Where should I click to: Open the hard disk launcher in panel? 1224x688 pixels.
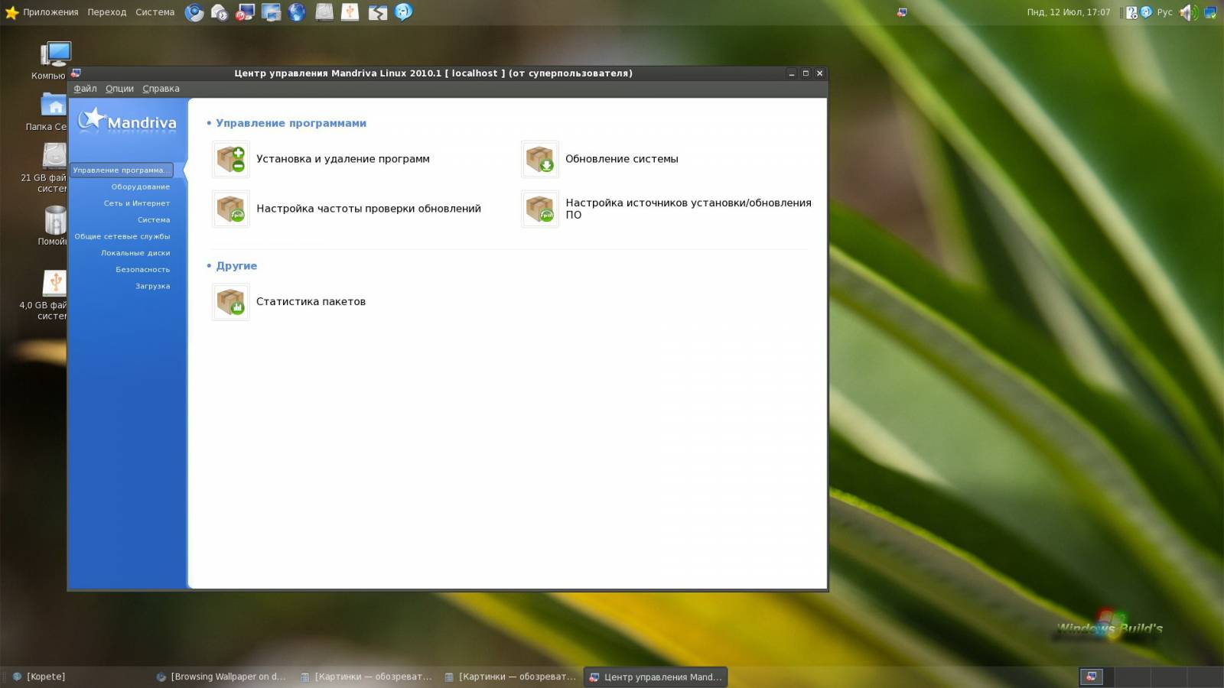tap(324, 12)
